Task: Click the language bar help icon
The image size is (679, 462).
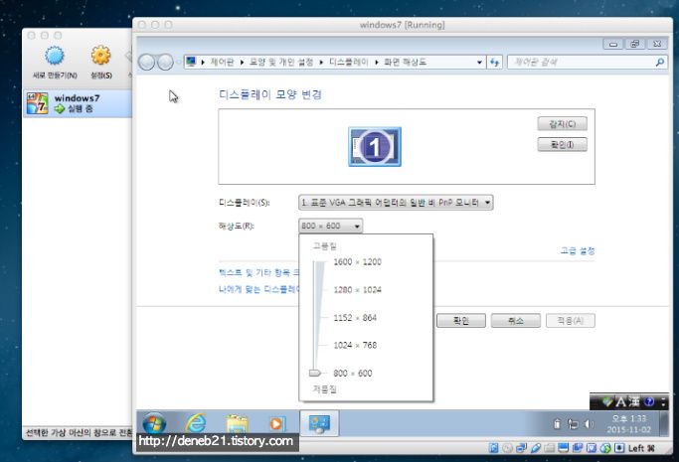Action: (649, 401)
